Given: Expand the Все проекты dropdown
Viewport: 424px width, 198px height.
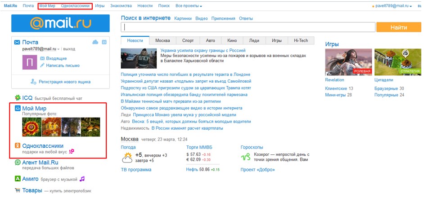Looking at the screenshot, I should click(x=189, y=6).
